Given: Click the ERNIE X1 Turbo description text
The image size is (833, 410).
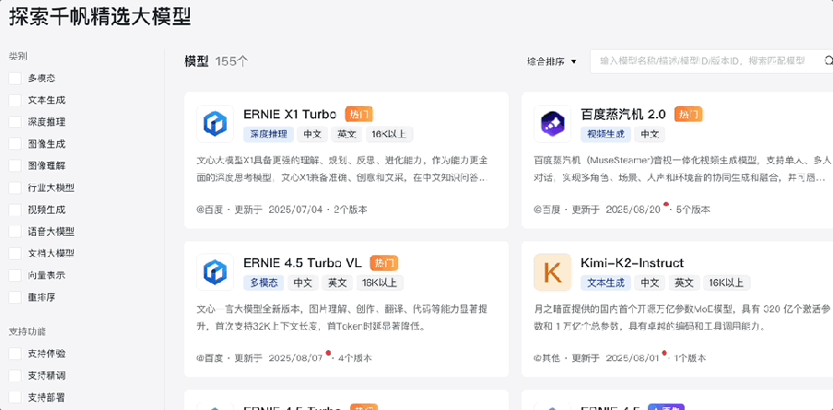Looking at the screenshot, I should [x=343, y=169].
